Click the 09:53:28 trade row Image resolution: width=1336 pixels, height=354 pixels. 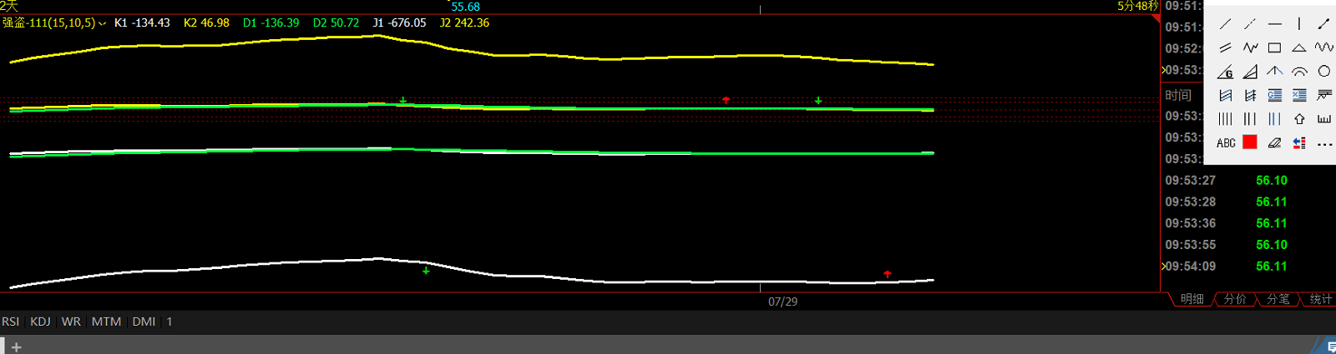[x=1248, y=202]
